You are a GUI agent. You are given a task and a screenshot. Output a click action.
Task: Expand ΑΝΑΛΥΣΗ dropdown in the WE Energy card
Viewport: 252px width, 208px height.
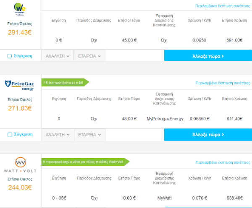tap(58, 56)
